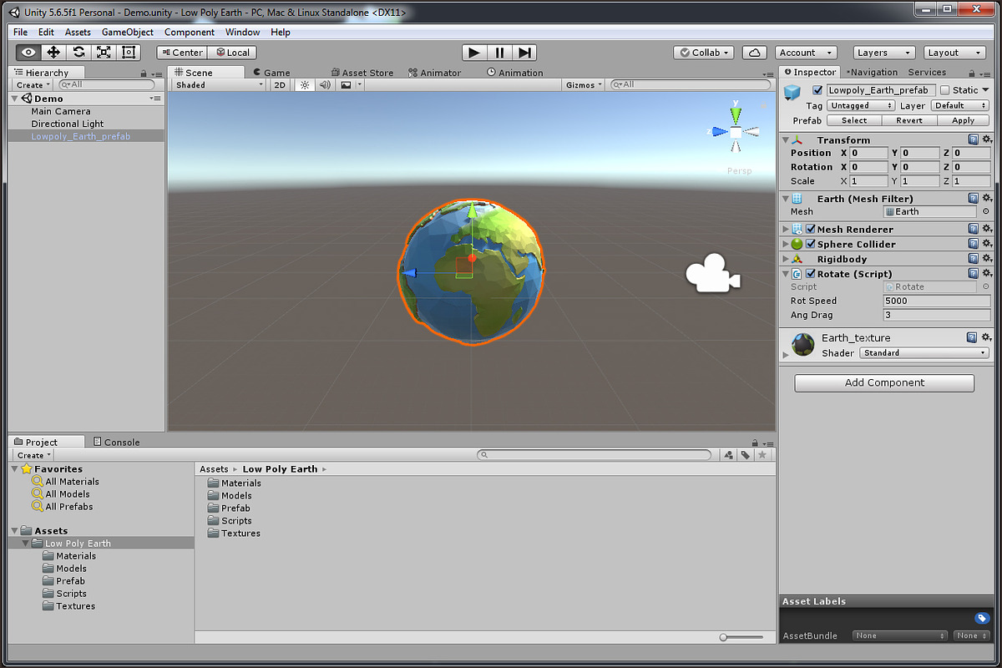The width and height of the screenshot is (1002, 668).
Task: Click the favorites star icon in Project
Action: pyautogui.click(x=762, y=455)
